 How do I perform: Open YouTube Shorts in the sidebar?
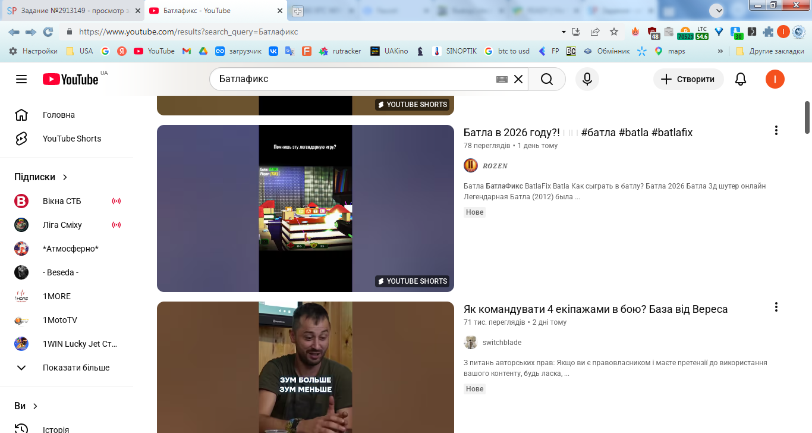(x=67, y=139)
